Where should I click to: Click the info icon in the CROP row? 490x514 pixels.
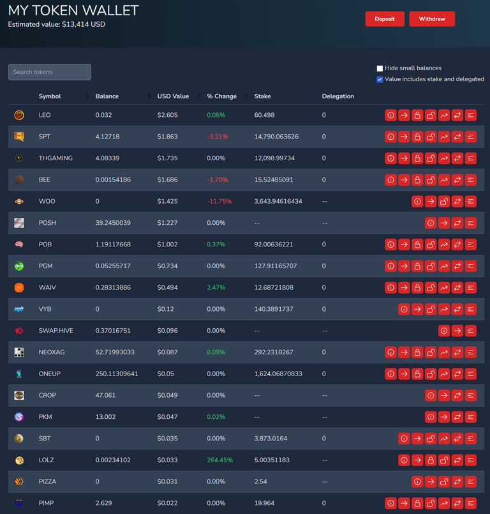tap(431, 395)
